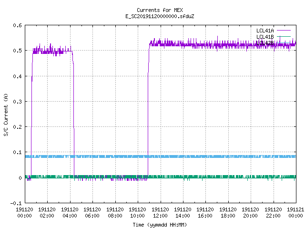Screen dimensions: 305x229
Task: Click the blue line sample beside LCL42B
Action: (284, 42)
